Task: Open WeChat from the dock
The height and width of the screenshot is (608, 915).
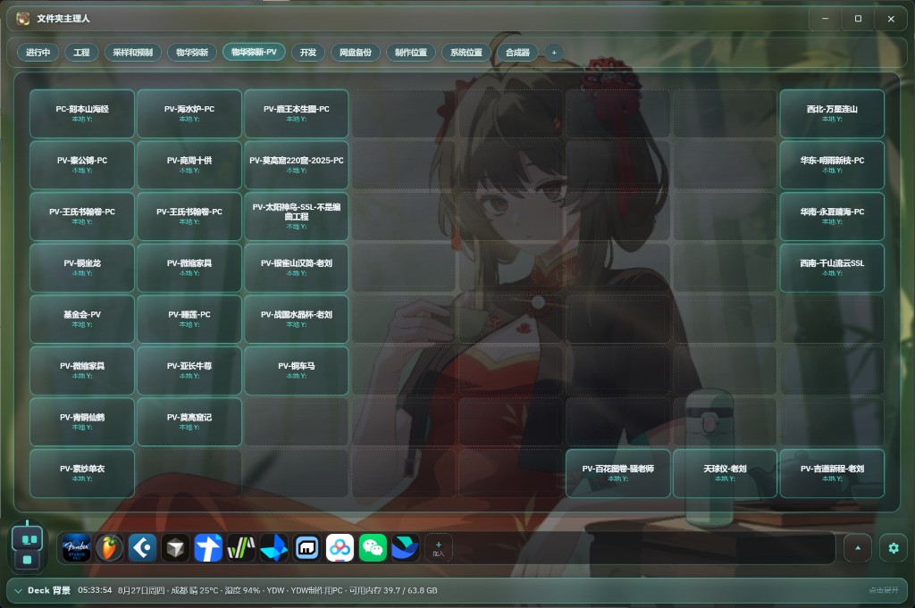Action: click(373, 548)
